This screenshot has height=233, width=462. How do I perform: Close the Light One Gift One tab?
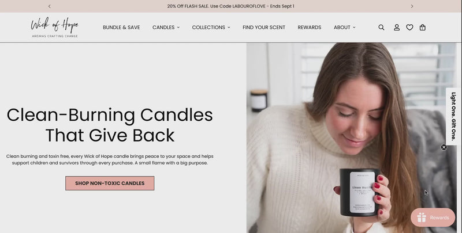(x=444, y=147)
